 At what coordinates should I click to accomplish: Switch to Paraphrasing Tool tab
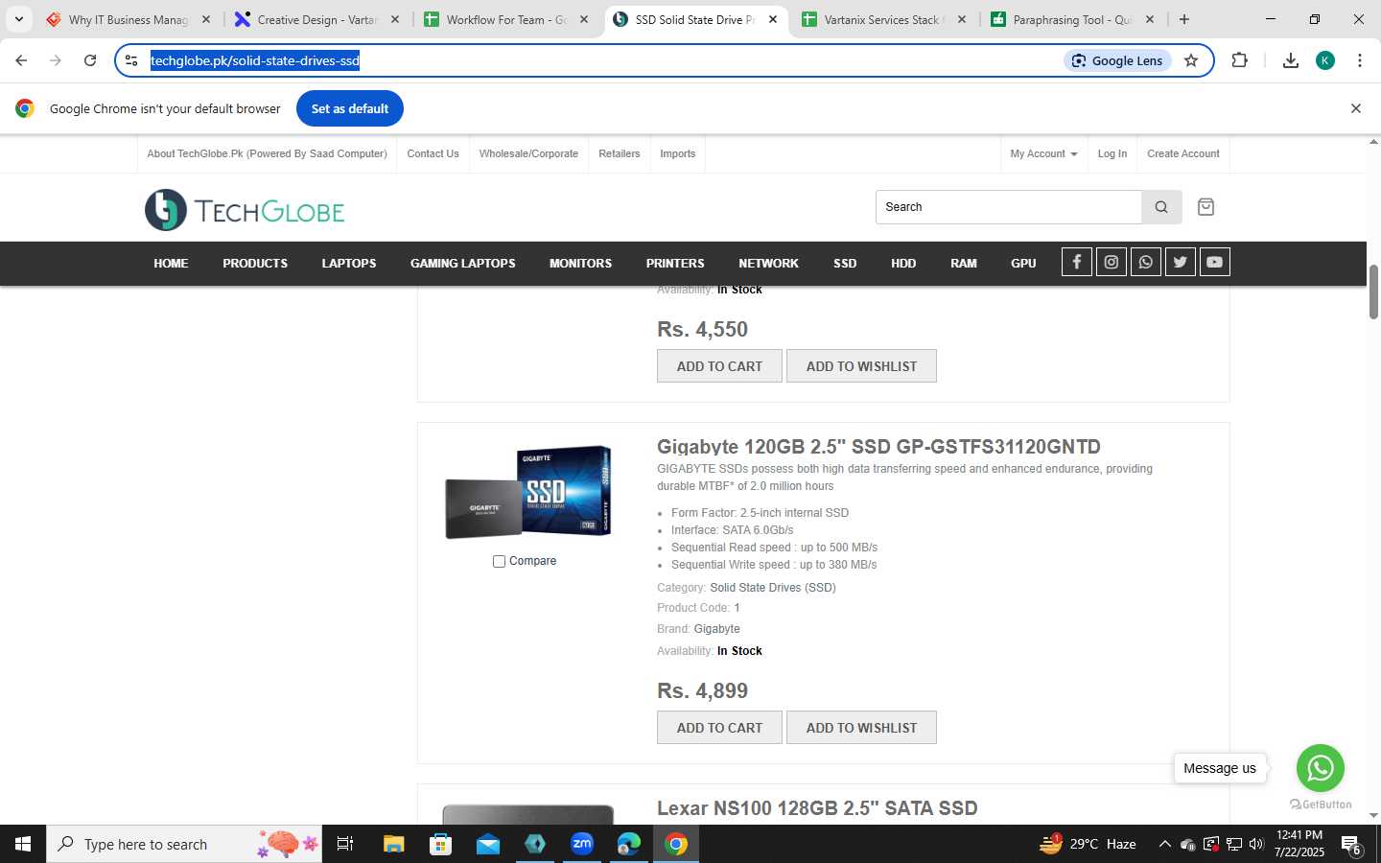(x=1072, y=19)
